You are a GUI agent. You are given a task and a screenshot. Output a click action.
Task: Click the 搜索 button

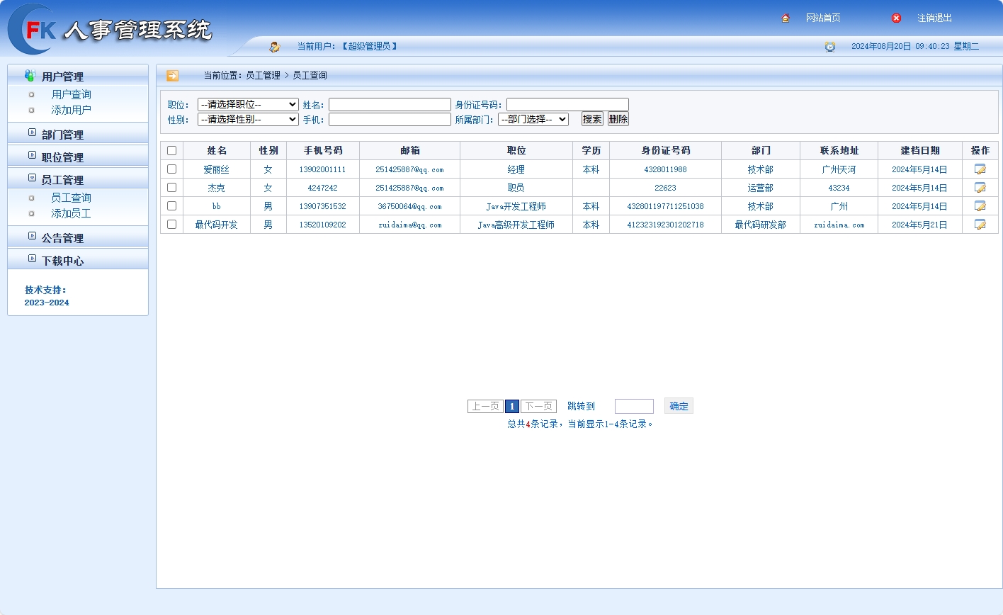tap(592, 119)
